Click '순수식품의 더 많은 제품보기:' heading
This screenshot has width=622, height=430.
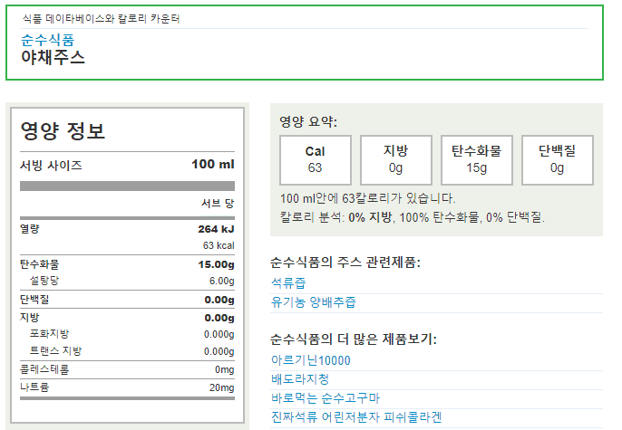tap(354, 339)
